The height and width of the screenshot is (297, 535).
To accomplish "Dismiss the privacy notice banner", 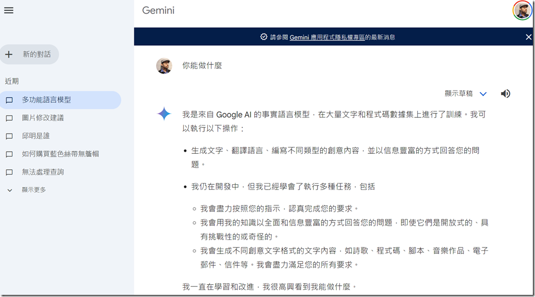I will (x=528, y=37).
